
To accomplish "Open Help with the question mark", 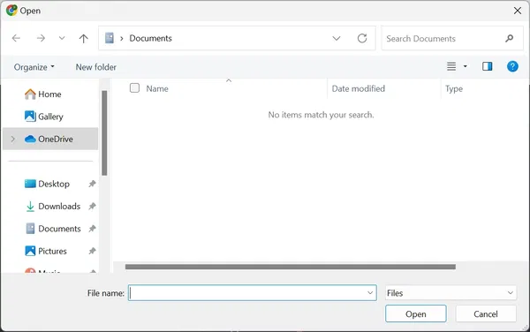I will [512, 66].
